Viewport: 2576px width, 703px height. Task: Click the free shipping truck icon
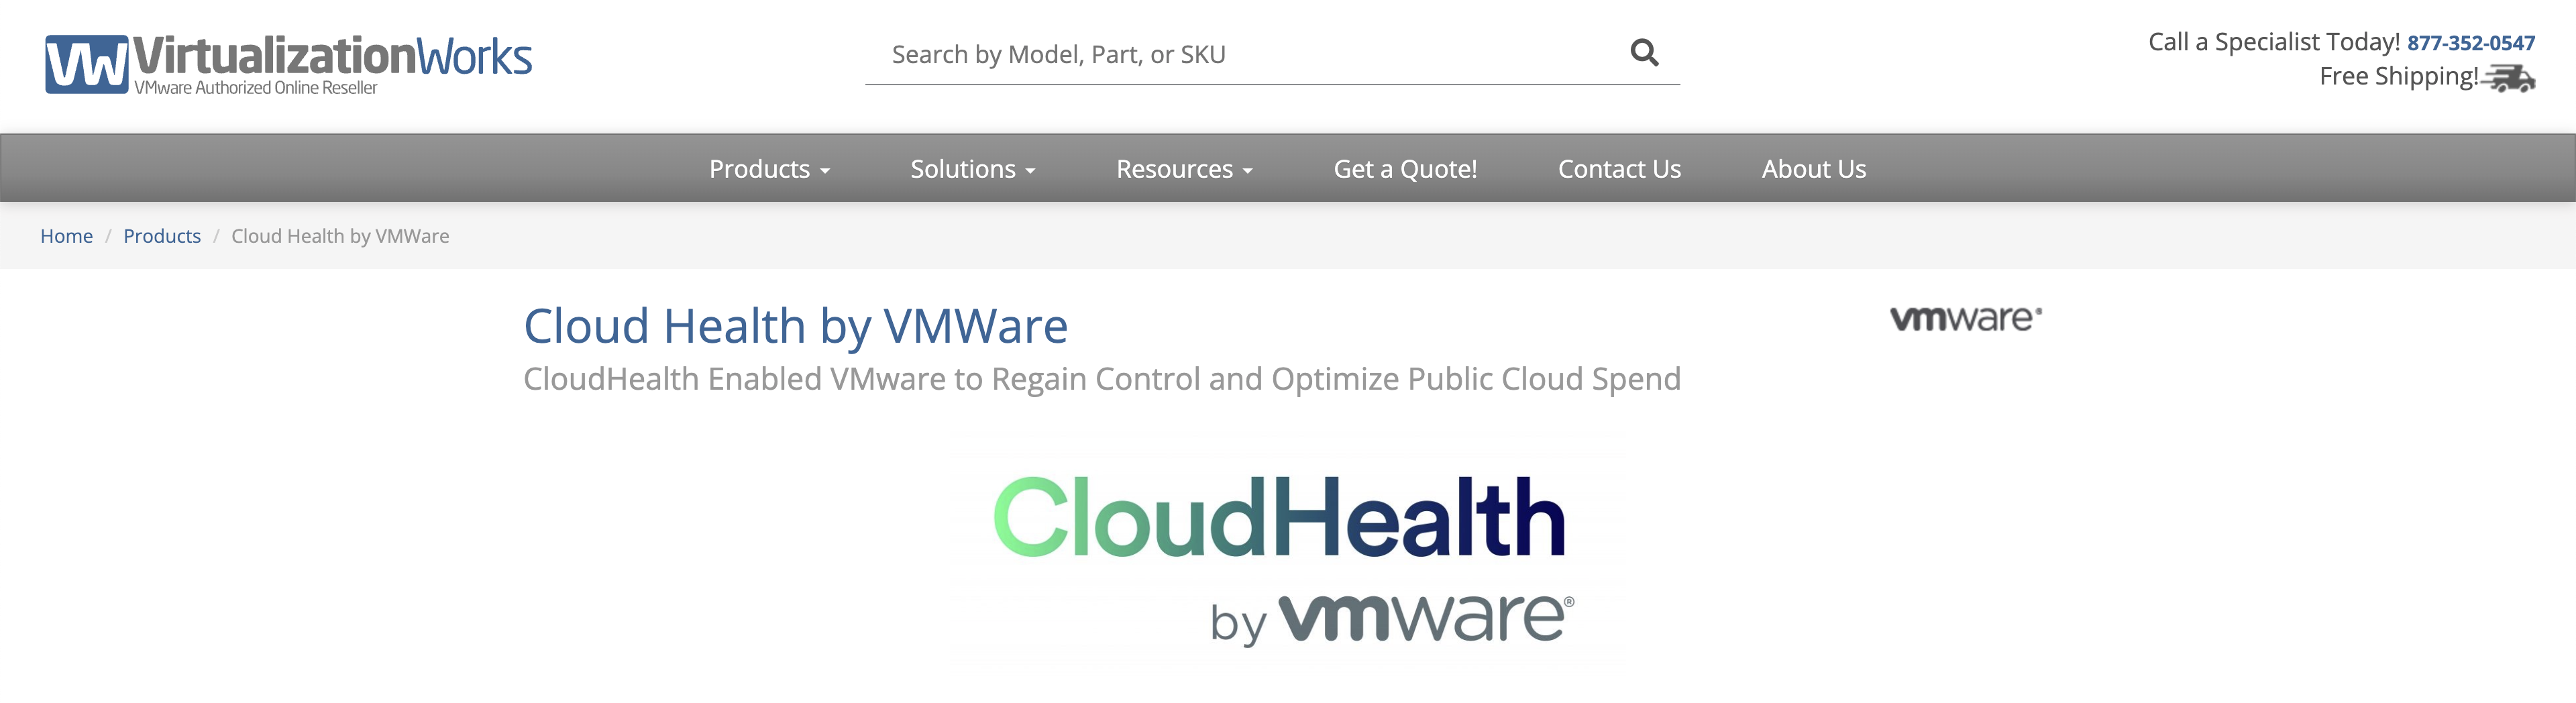(2509, 78)
